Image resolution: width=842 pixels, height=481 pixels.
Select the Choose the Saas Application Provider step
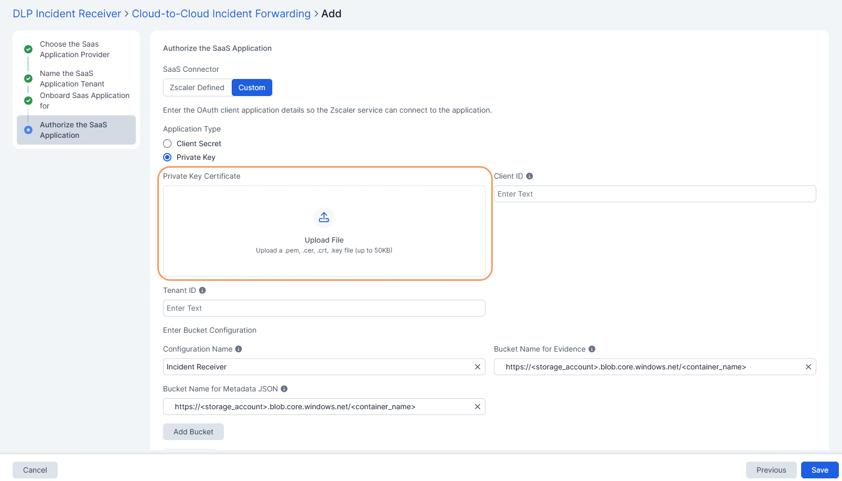pyautogui.click(x=74, y=49)
